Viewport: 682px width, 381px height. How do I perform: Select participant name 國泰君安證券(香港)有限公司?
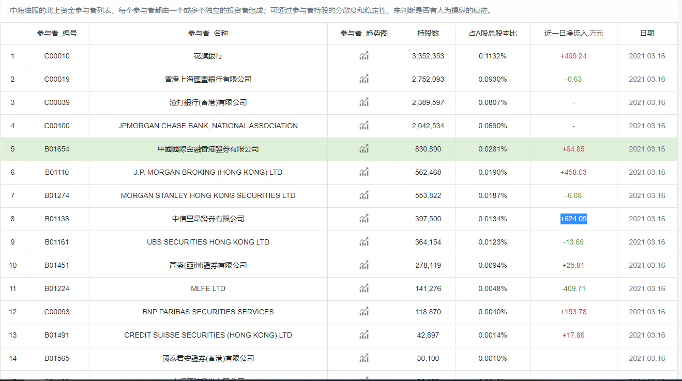(208, 358)
